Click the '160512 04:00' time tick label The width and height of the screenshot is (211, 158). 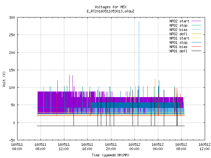pyautogui.click(x=158, y=147)
